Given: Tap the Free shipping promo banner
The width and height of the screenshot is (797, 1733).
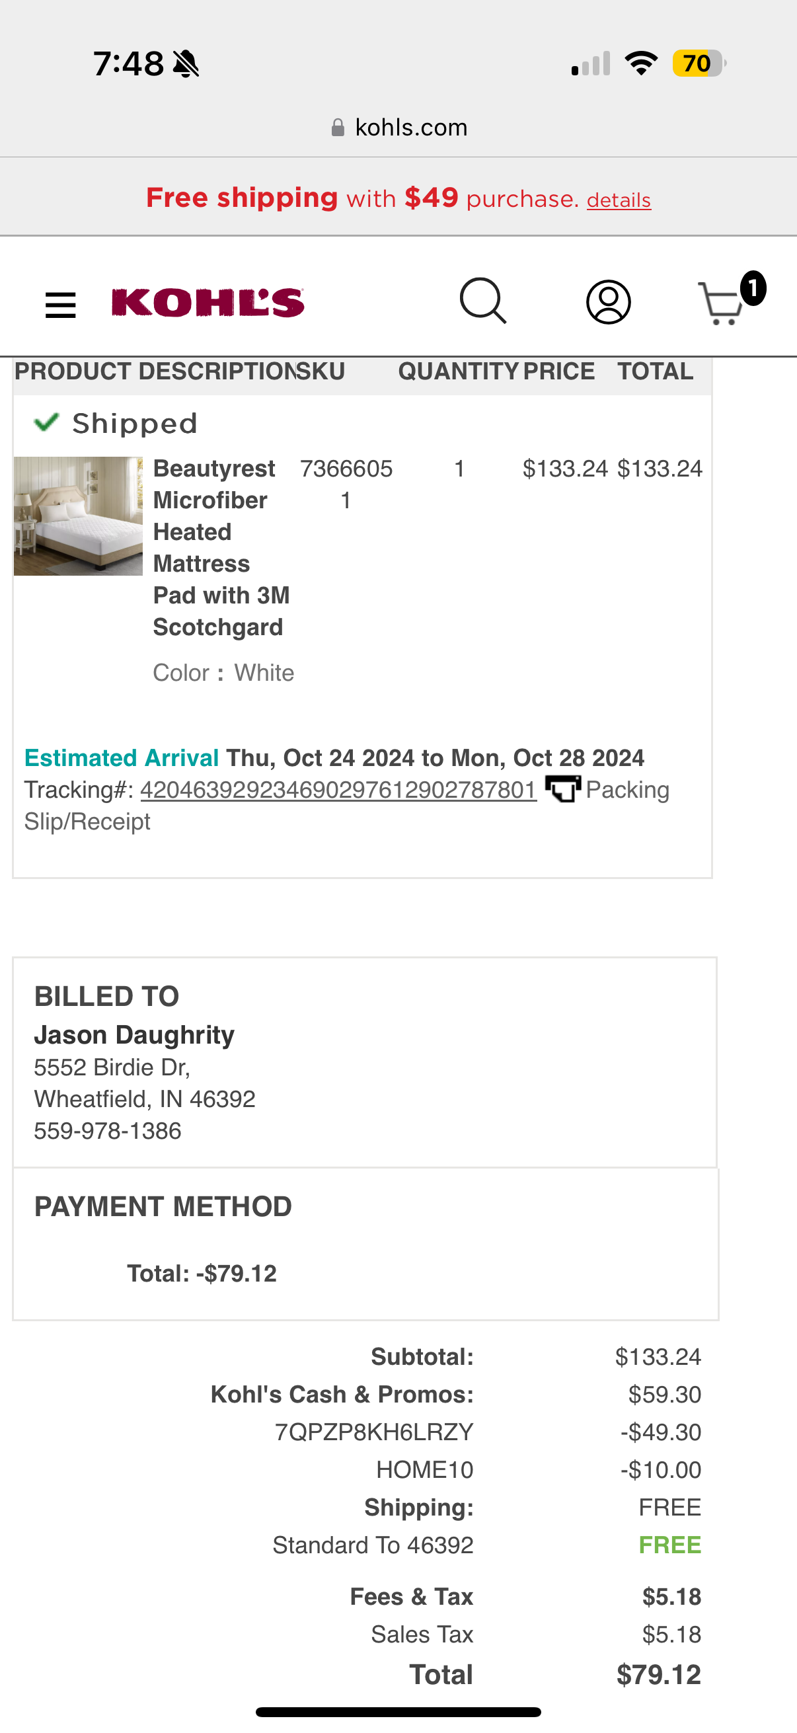Looking at the screenshot, I should pyautogui.click(x=398, y=198).
